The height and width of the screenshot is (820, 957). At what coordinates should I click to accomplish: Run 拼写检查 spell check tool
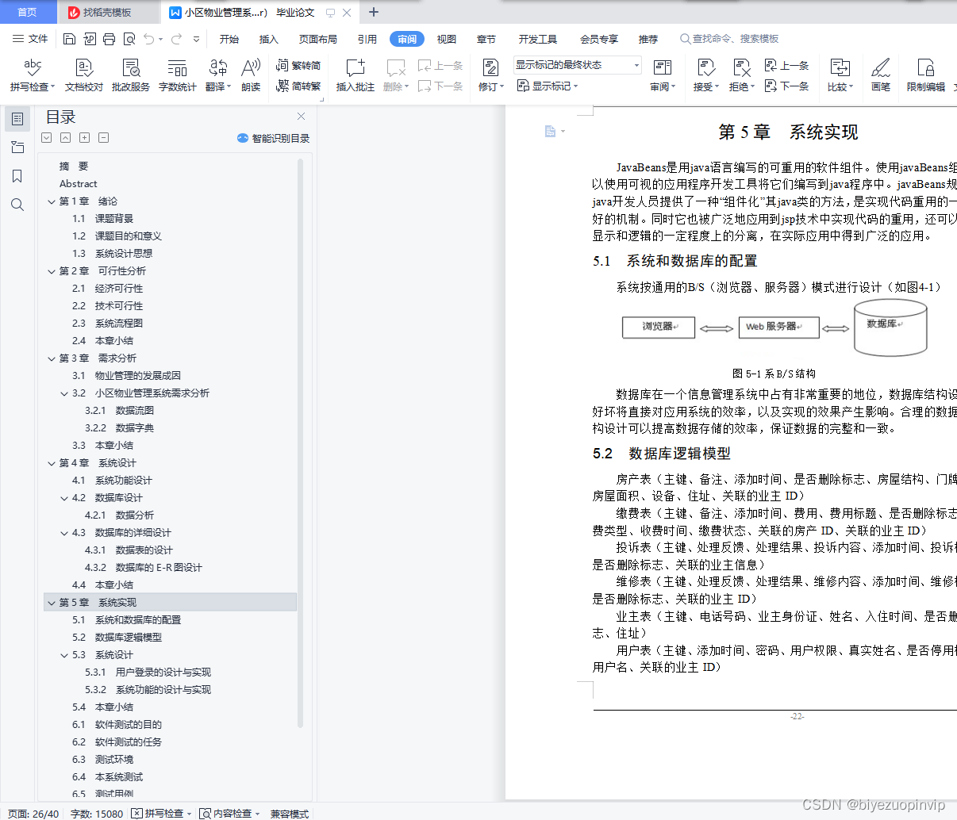coord(33,75)
